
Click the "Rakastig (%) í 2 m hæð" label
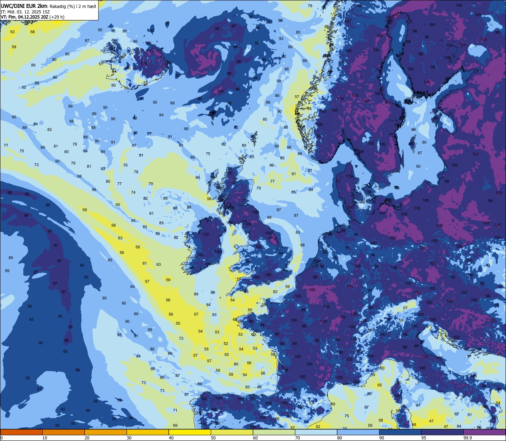pos(72,6)
